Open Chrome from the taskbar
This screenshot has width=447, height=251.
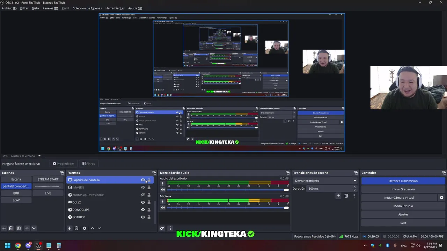(x=18, y=245)
